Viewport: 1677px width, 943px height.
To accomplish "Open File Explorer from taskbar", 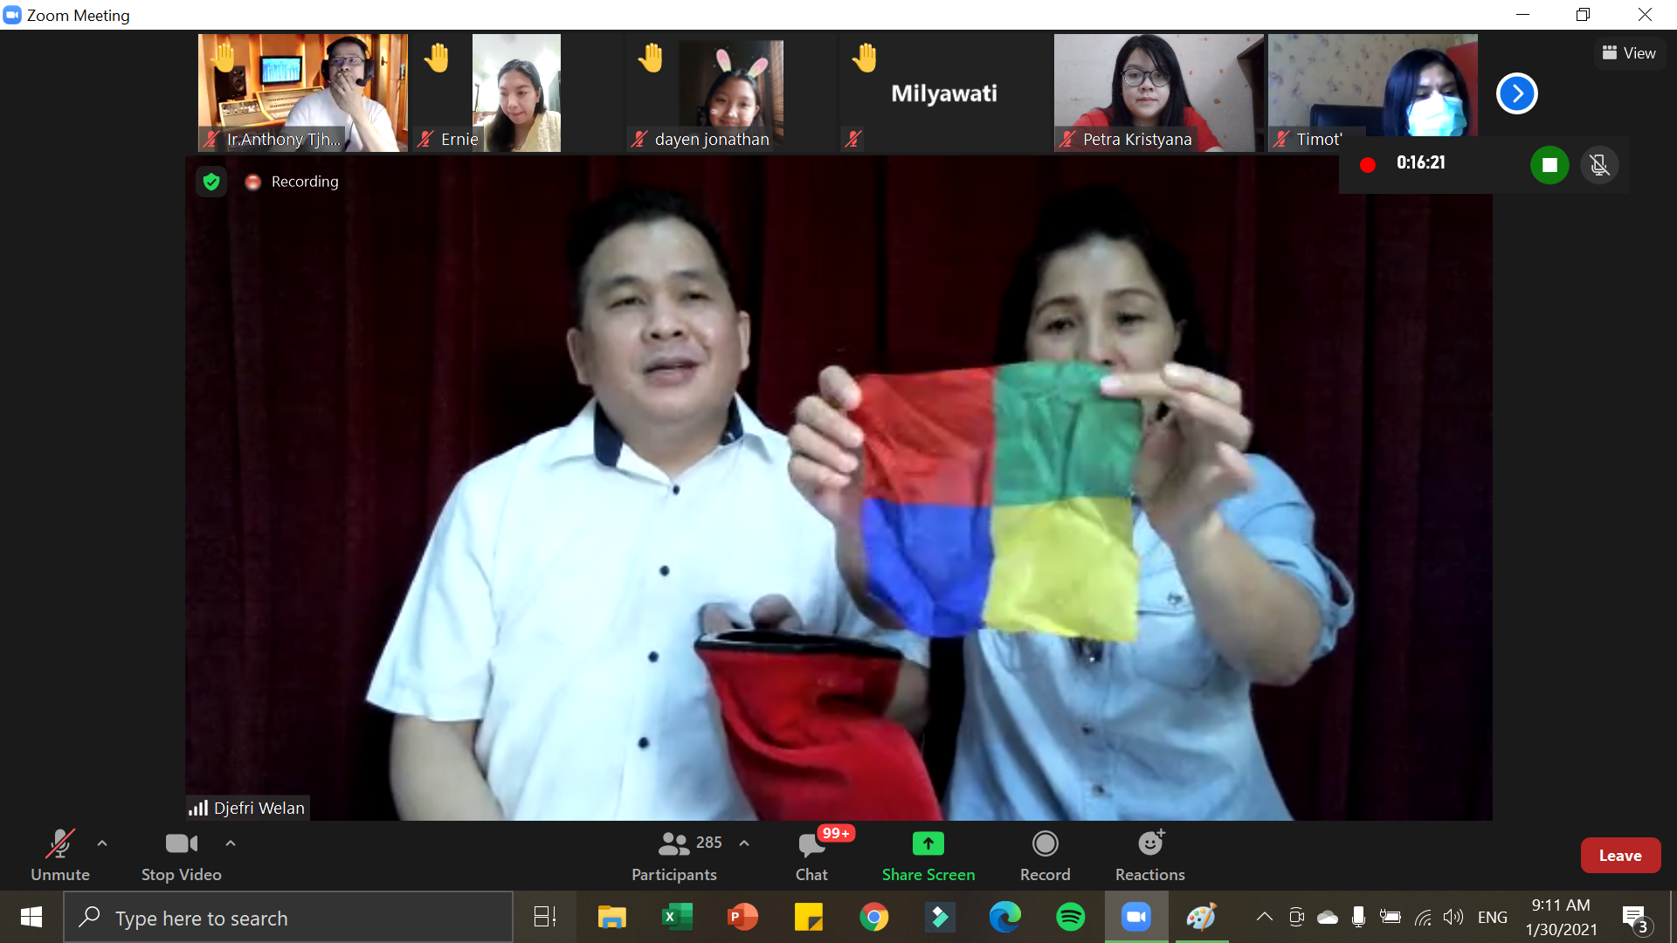I will click(x=612, y=917).
